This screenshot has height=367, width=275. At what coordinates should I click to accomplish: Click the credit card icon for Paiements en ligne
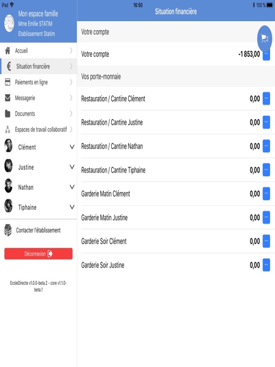pyautogui.click(x=8, y=82)
